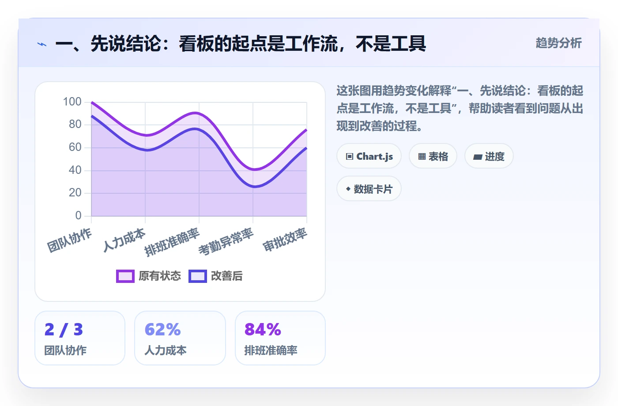The height and width of the screenshot is (406, 618).
Task: Click the 考勤异常率 x-axis label
Action: point(226,242)
